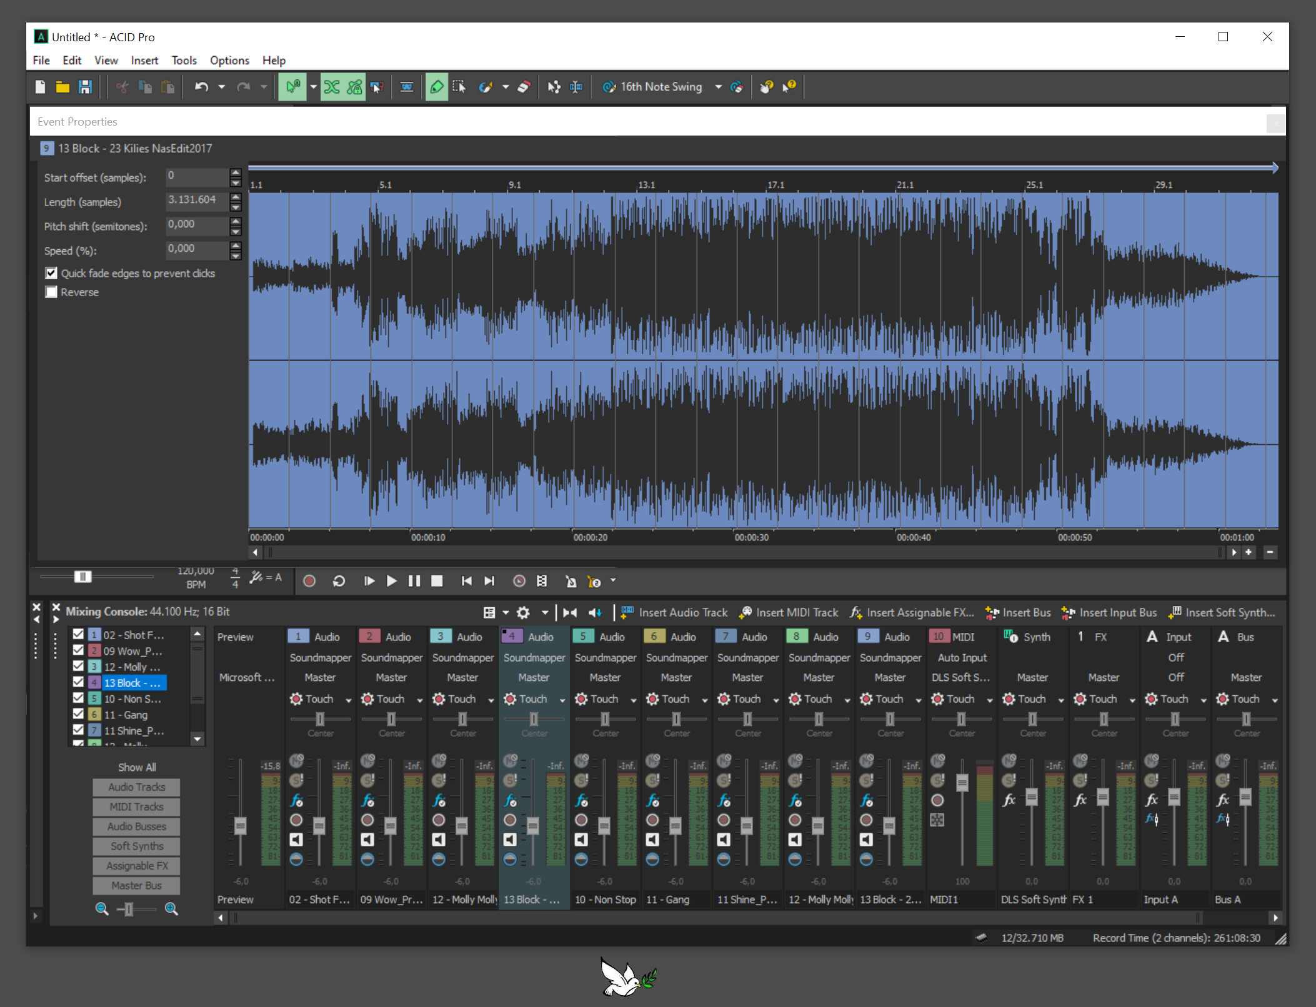Go to Start of project
The width and height of the screenshot is (1316, 1007).
click(x=466, y=581)
